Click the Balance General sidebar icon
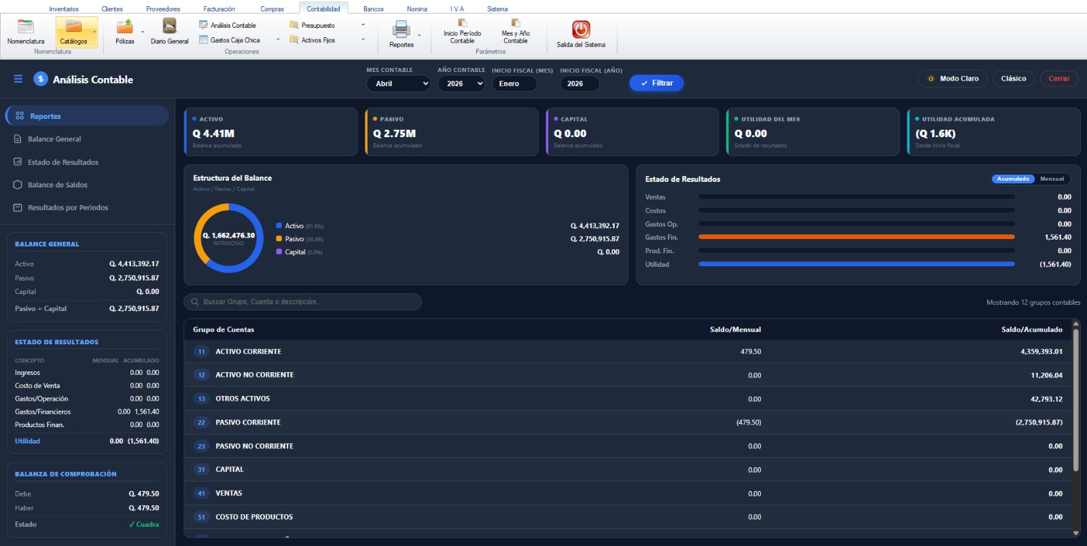The height and width of the screenshot is (546, 1087). [x=18, y=139]
